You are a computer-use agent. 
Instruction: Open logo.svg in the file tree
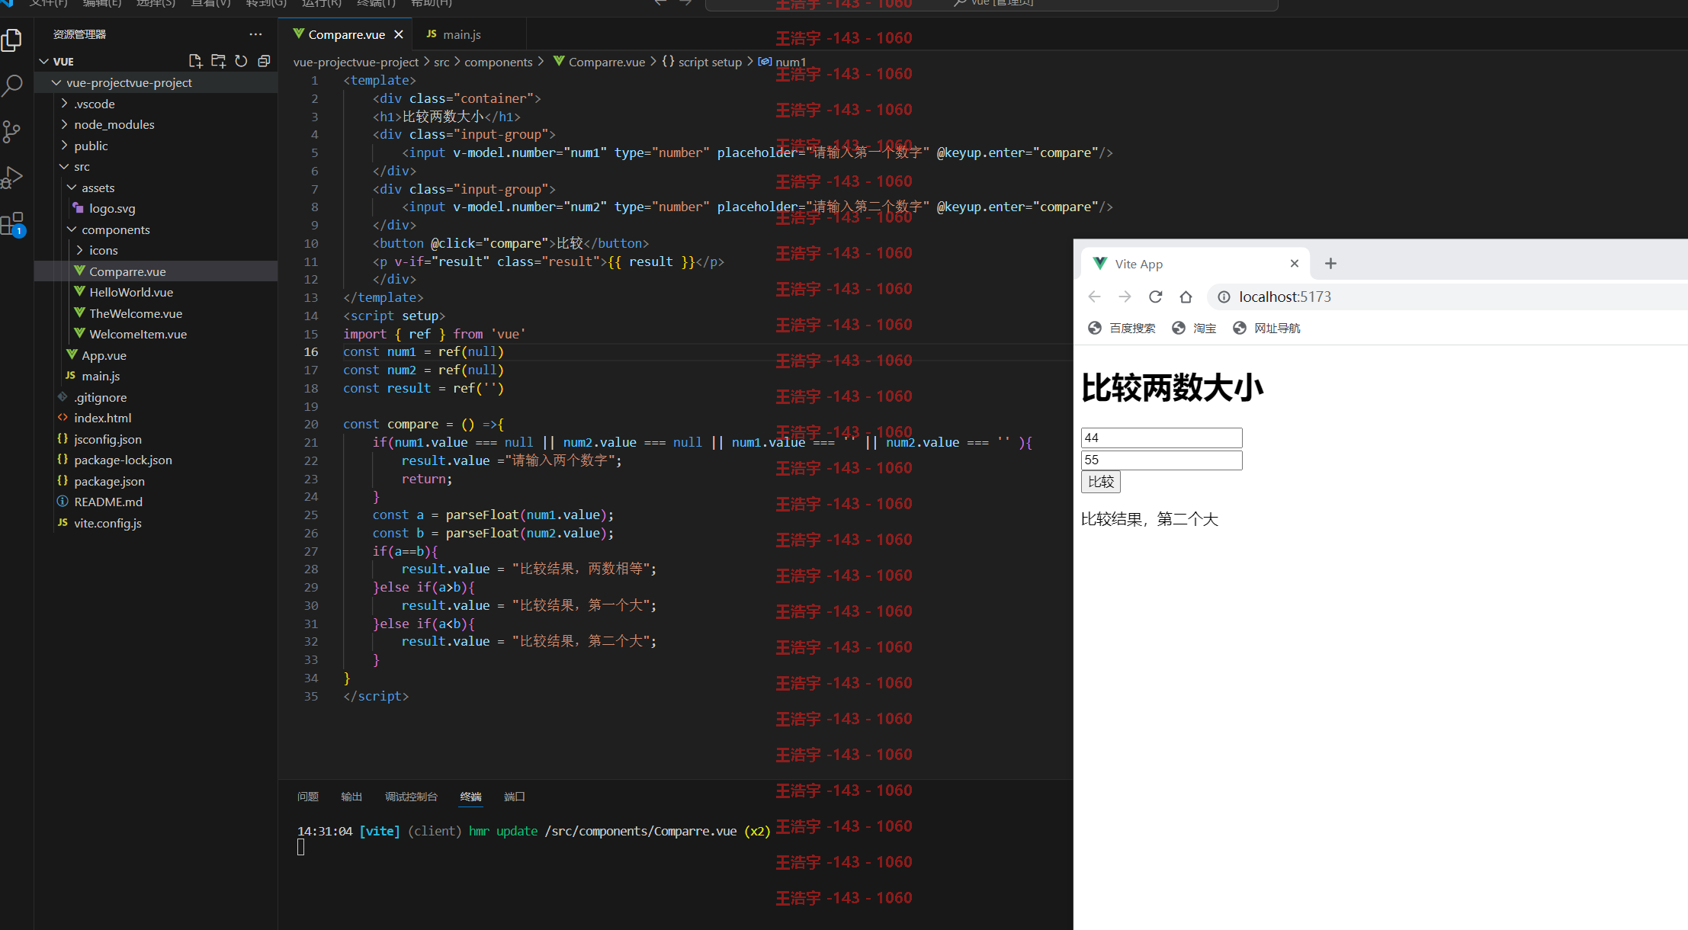112,208
